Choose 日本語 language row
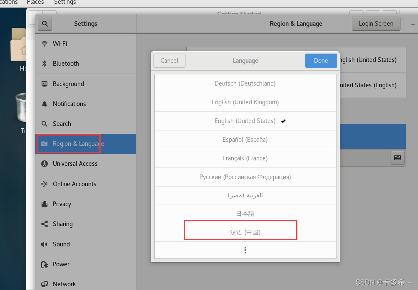 point(245,214)
